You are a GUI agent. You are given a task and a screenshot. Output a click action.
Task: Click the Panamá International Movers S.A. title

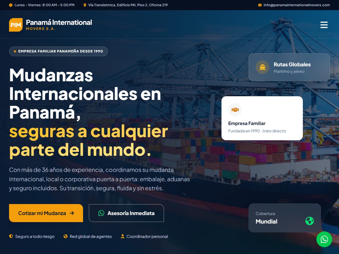pos(59,25)
